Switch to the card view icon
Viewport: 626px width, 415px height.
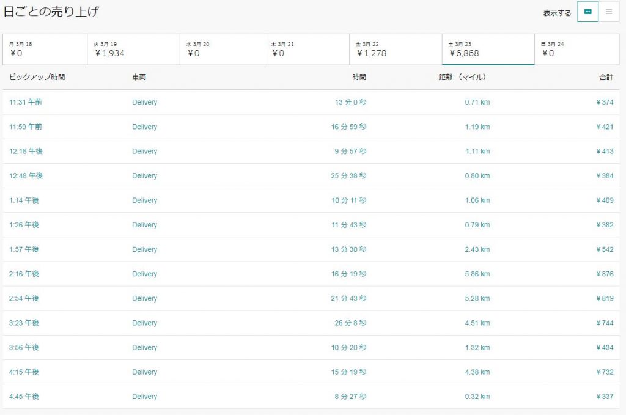click(587, 12)
